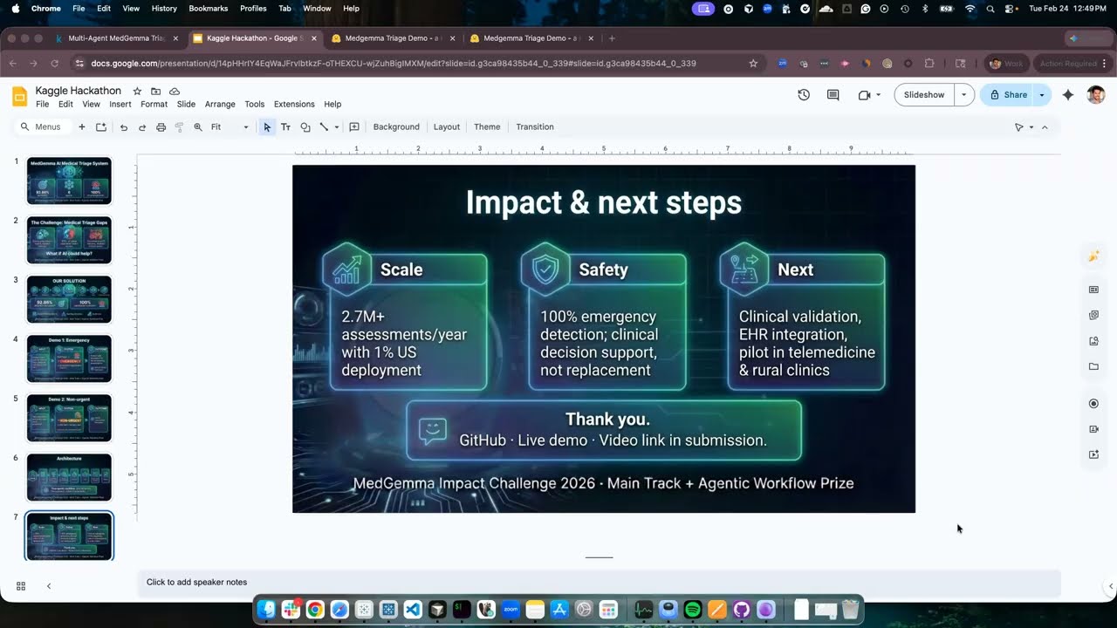Choose the Select cursor tool
The height and width of the screenshot is (628, 1117).
(267, 126)
